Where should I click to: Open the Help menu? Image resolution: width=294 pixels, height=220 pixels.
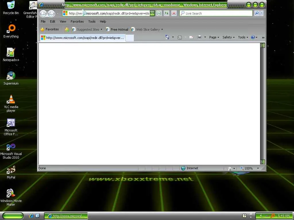(x=103, y=21)
